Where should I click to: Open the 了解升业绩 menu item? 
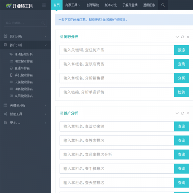click(x=130, y=5)
